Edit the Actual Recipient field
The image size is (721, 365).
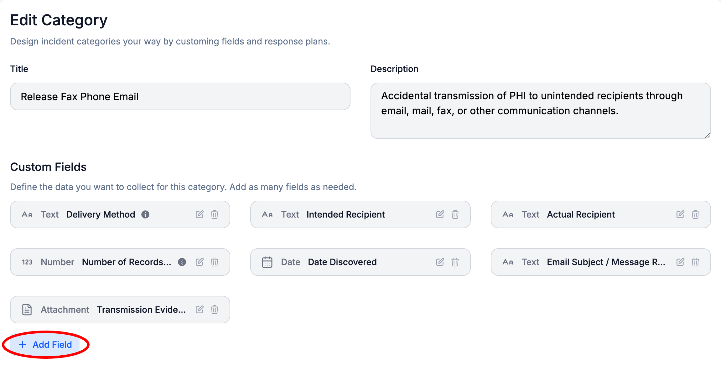tap(680, 214)
